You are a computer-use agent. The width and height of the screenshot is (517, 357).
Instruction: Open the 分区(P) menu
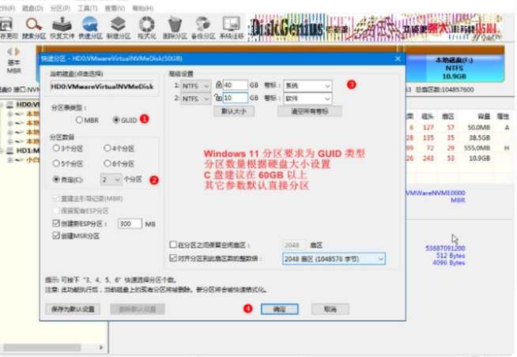click(61, 7)
